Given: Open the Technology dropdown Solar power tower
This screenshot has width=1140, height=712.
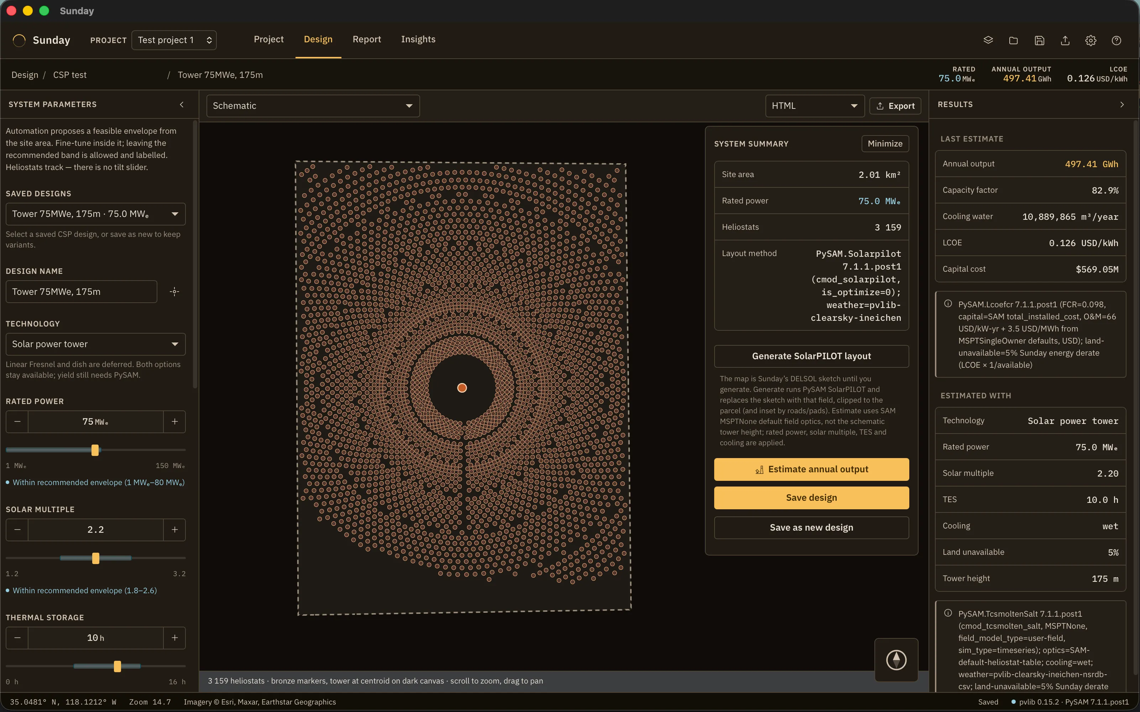Looking at the screenshot, I should (x=96, y=344).
